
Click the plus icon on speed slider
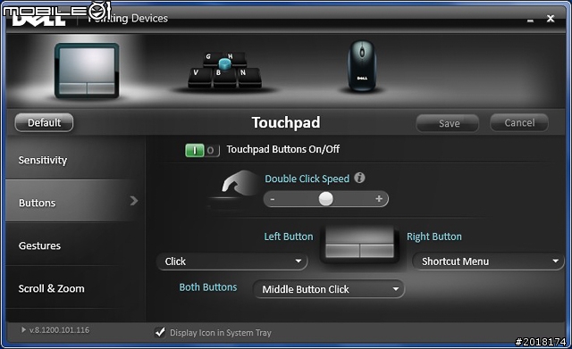pyautogui.click(x=379, y=199)
